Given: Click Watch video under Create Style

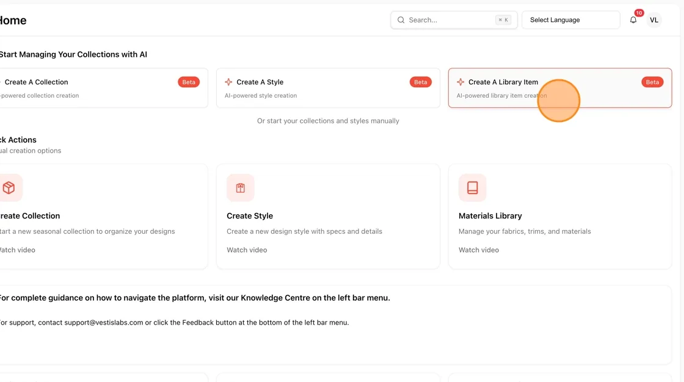Looking at the screenshot, I should point(247,250).
